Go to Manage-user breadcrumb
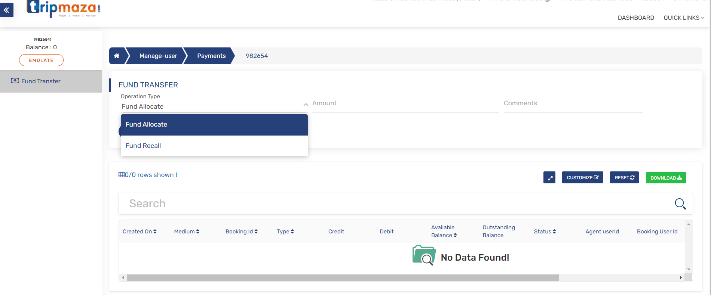The height and width of the screenshot is (295, 711). (158, 56)
